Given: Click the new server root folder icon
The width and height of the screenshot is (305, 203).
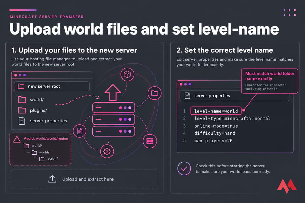Looking at the screenshot, I should [x=21, y=86].
